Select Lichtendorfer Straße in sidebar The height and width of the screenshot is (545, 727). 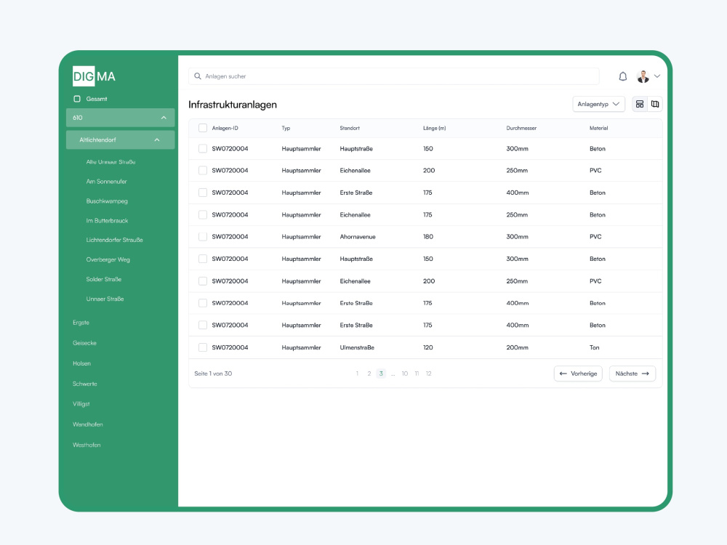click(x=115, y=240)
